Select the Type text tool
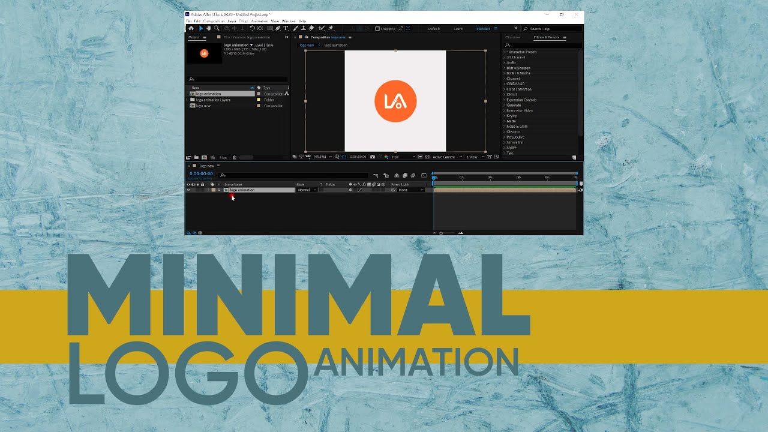This screenshot has height=432, width=768. [x=286, y=28]
